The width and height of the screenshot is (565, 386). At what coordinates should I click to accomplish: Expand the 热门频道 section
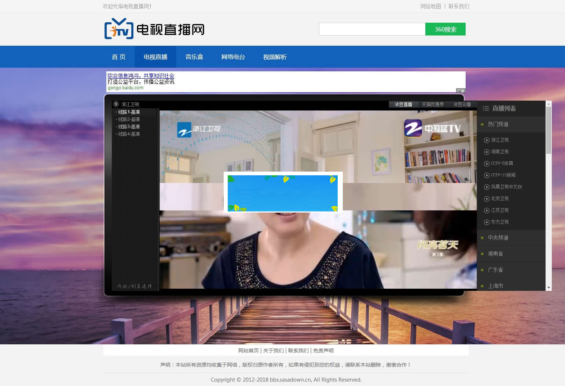(x=482, y=124)
